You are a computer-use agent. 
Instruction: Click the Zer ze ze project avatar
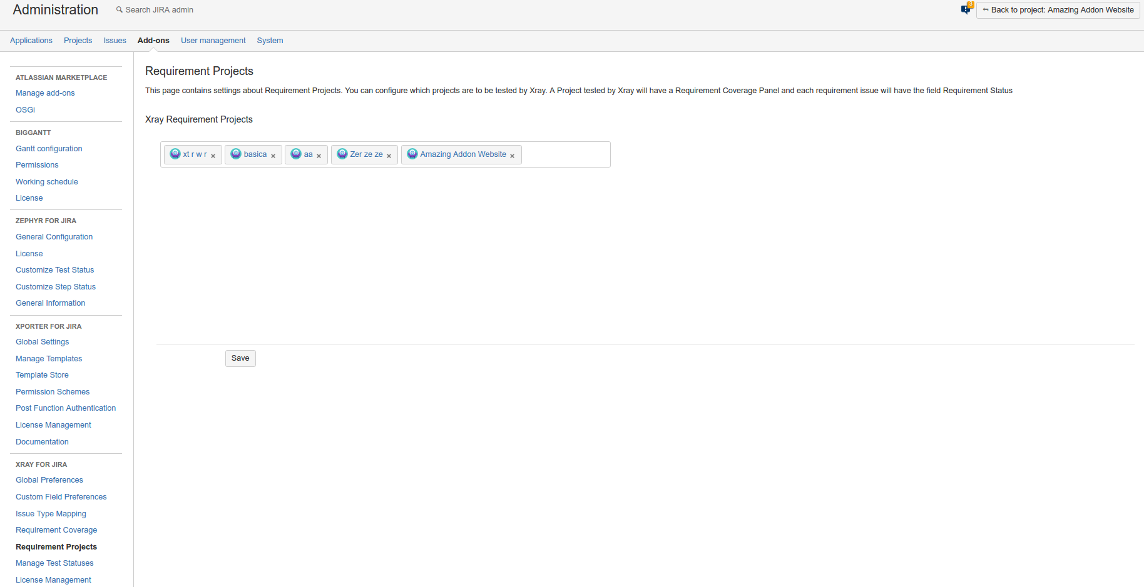pos(342,154)
